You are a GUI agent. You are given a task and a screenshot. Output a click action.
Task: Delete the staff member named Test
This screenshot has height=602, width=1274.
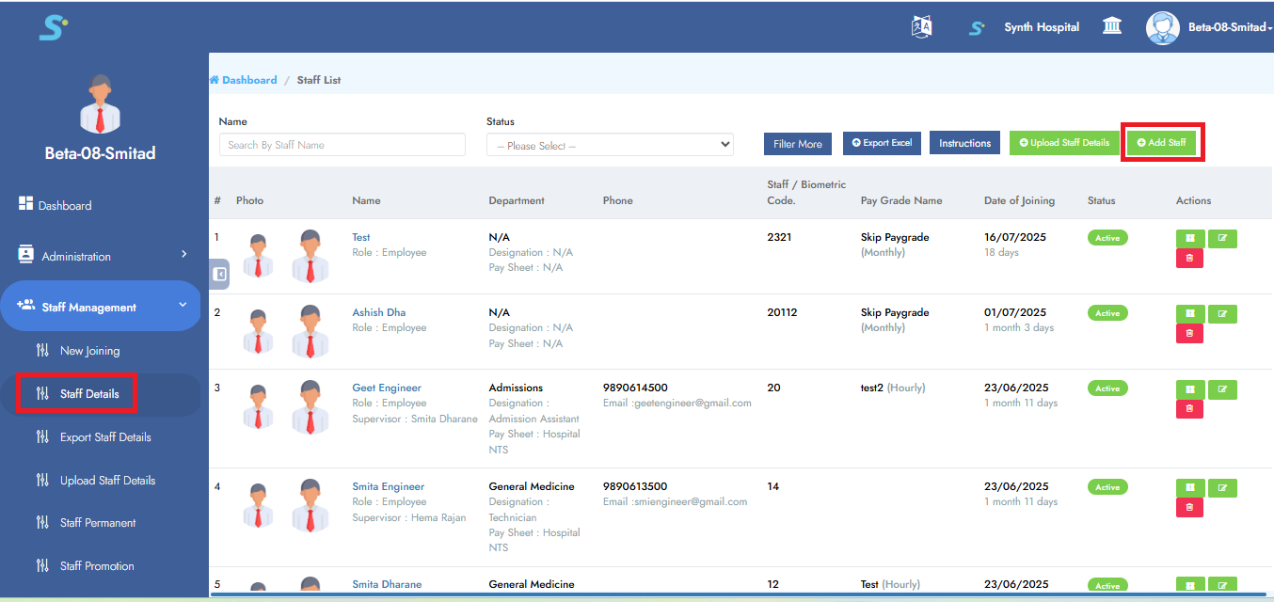click(x=1189, y=258)
